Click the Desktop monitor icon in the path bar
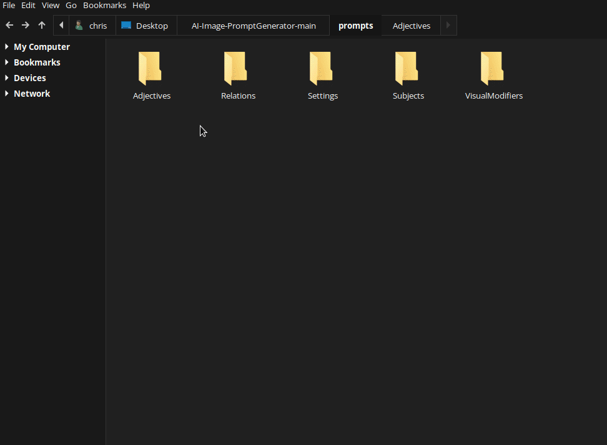The image size is (607, 445). click(x=126, y=26)
